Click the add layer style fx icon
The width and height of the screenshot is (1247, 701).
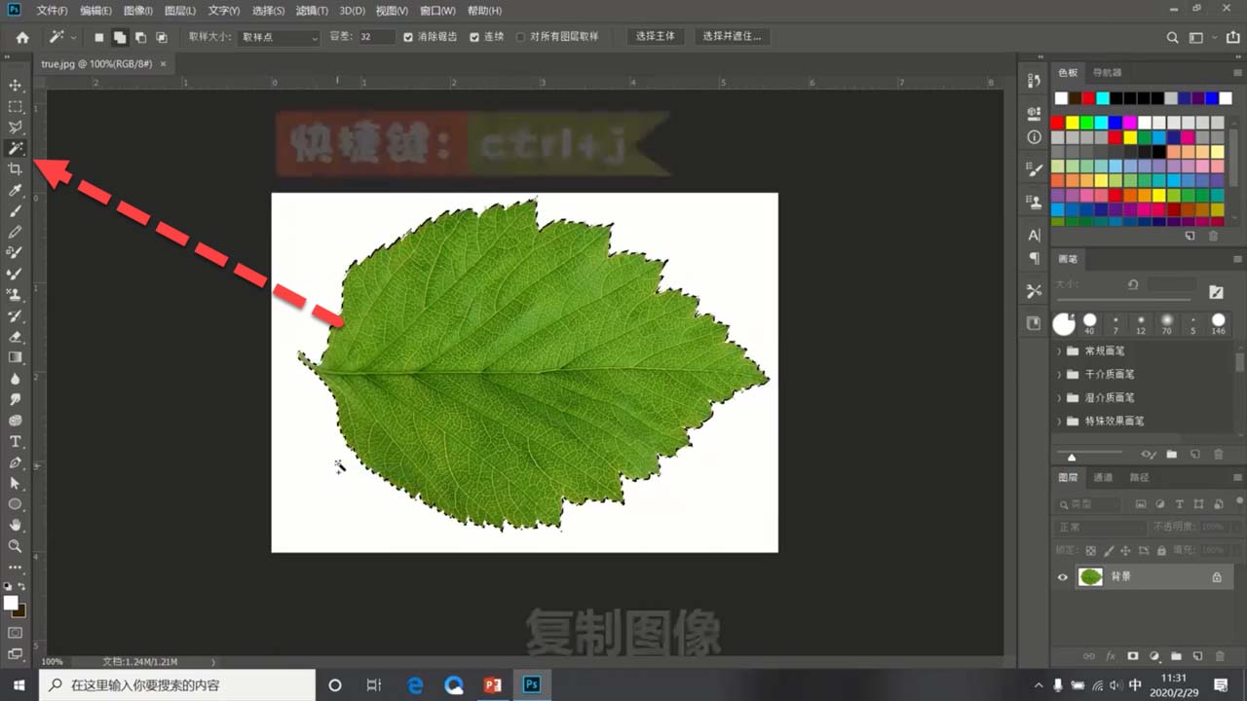pos(1111,657)
